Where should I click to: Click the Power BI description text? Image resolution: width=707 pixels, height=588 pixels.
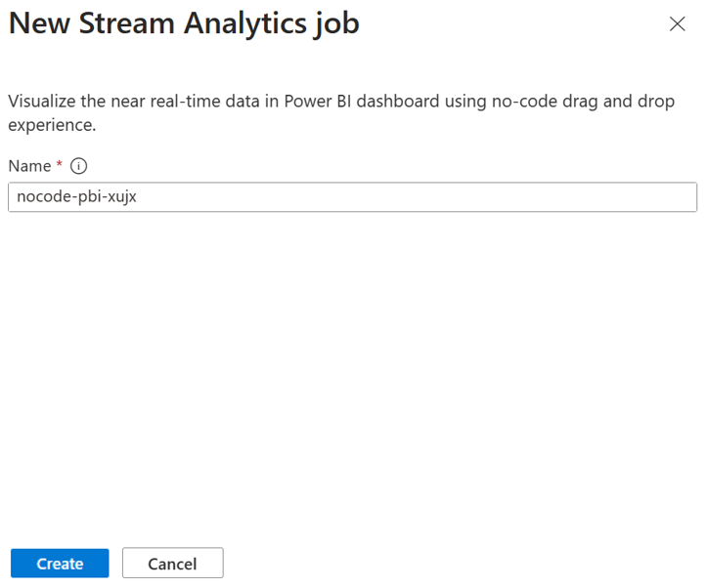(x=341, y=113)
